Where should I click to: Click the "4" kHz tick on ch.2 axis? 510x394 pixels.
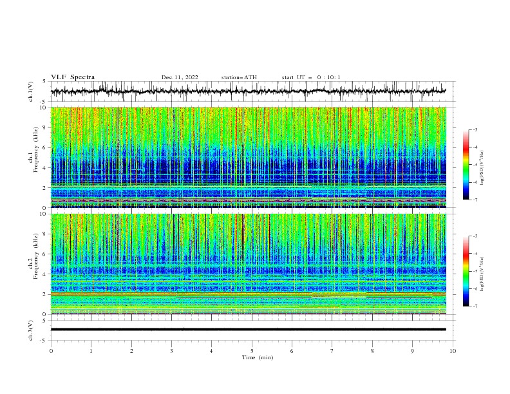point(46,274)
